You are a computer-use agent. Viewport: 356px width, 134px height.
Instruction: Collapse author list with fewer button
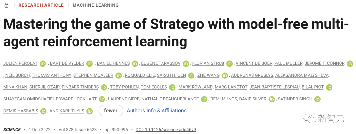[111, 111]
